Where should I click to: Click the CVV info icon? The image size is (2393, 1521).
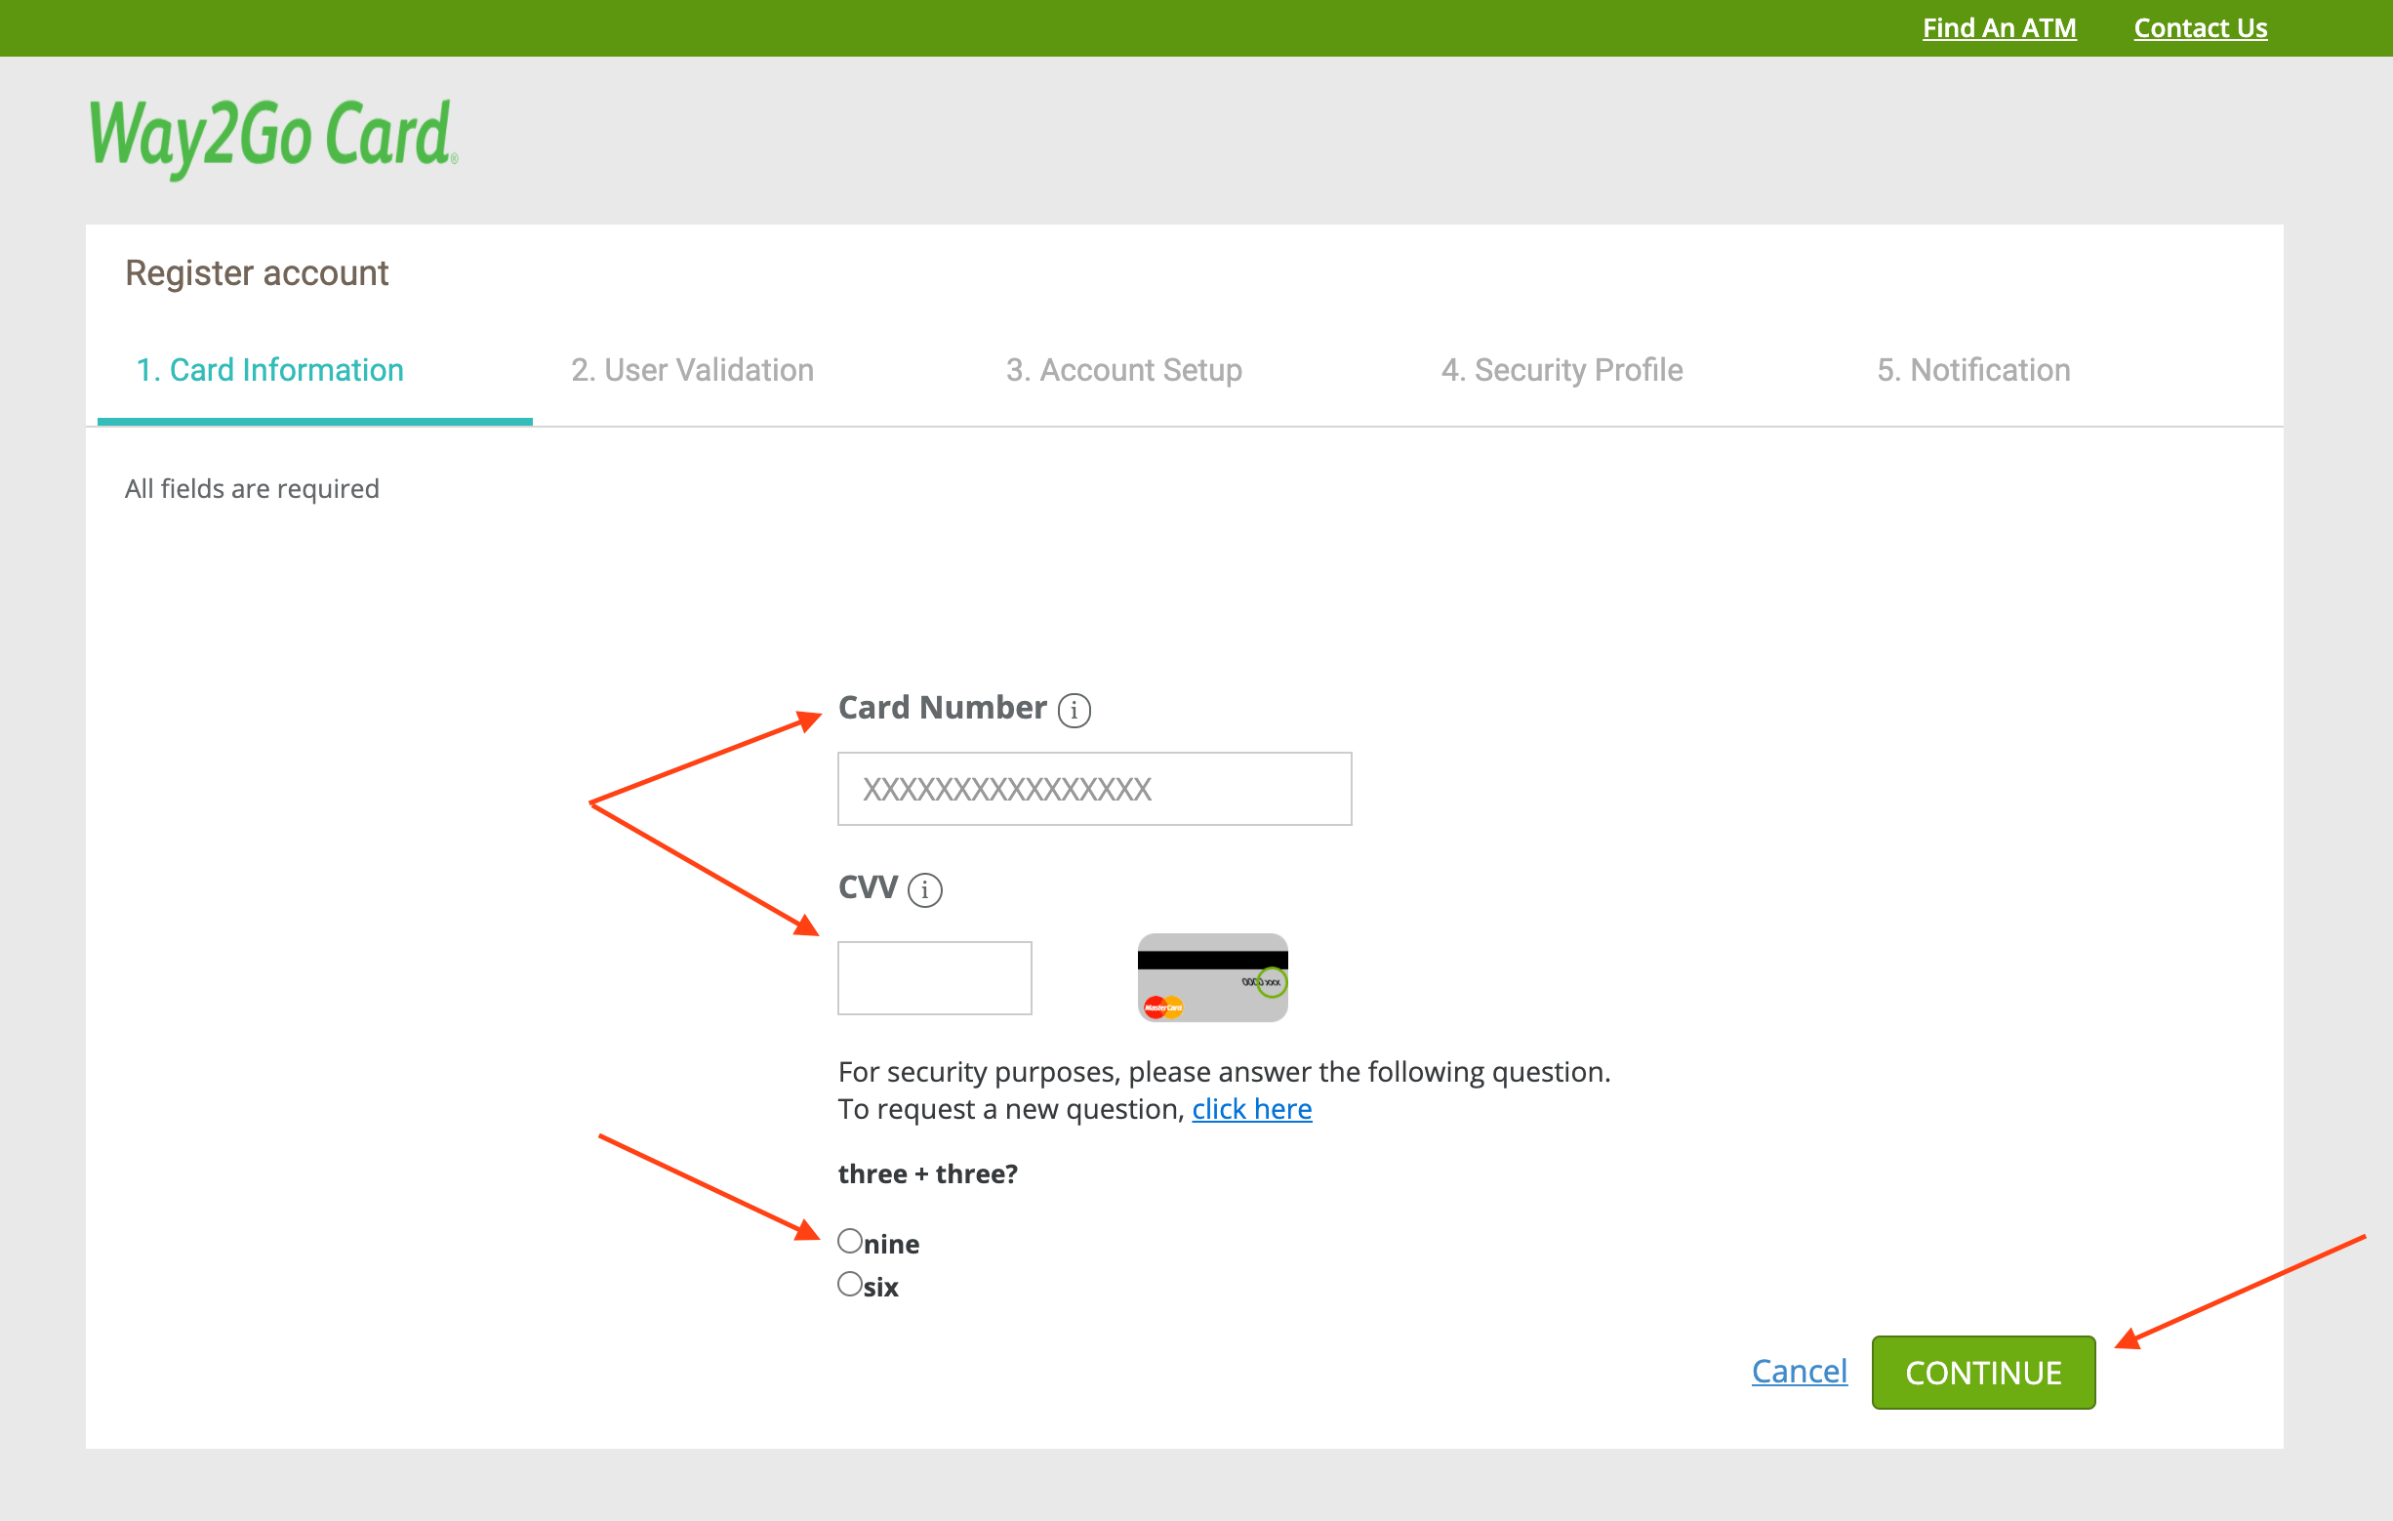pos(924,888)
